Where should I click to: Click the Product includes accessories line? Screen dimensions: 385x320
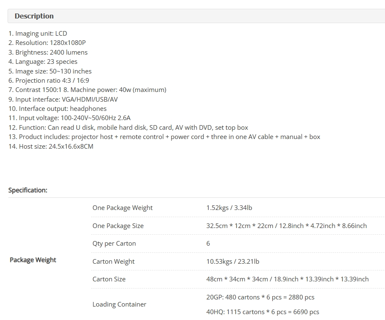[x=164, y=137]
